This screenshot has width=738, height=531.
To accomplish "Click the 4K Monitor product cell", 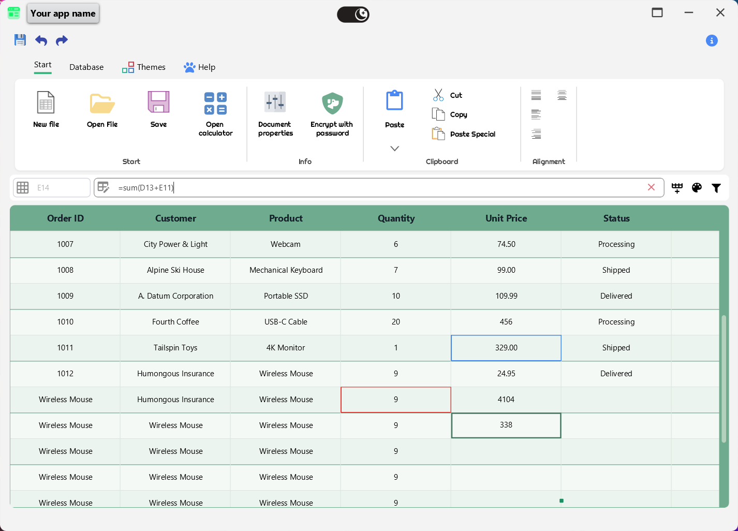I will (286, 348).
